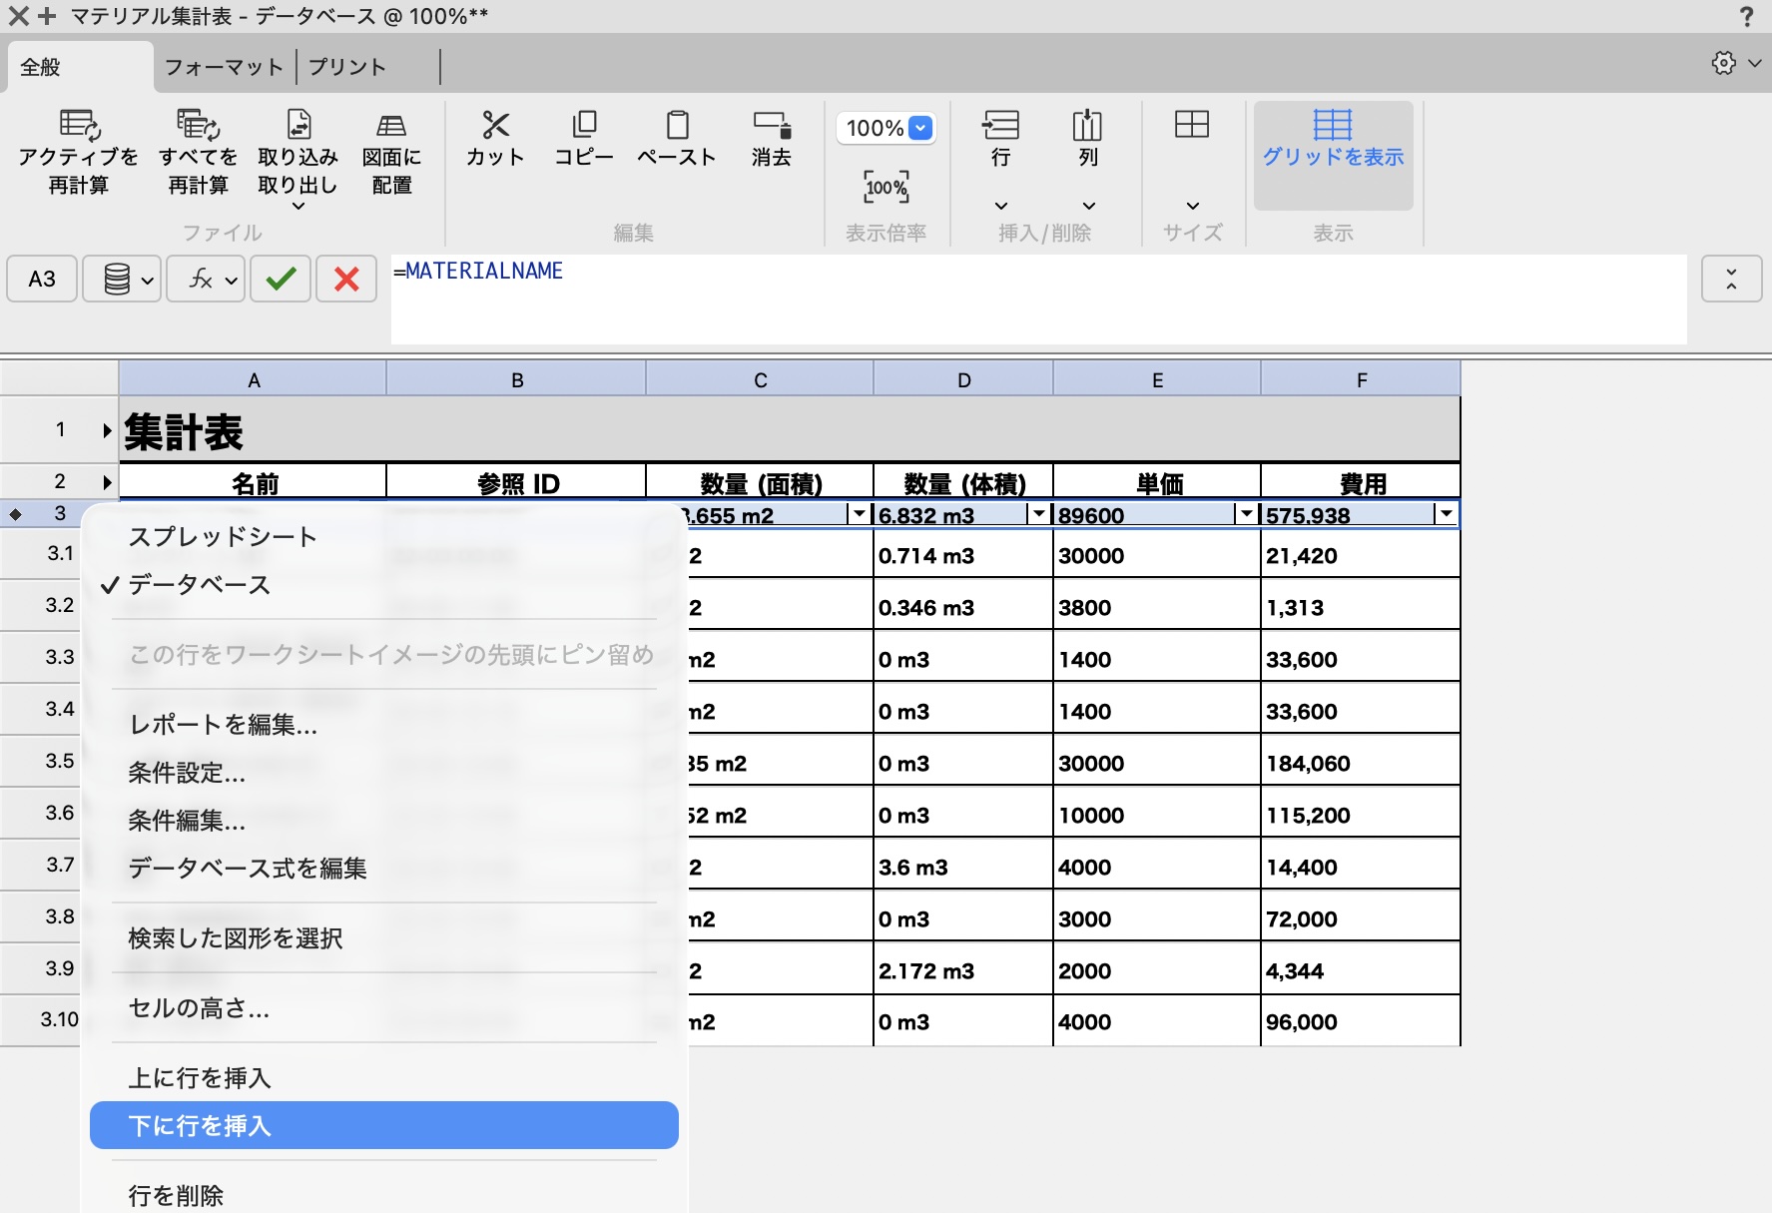Switch to the Format (フォーマット) tab
This screenshot has height=1213, width=1772.
[x=224, y=67]
